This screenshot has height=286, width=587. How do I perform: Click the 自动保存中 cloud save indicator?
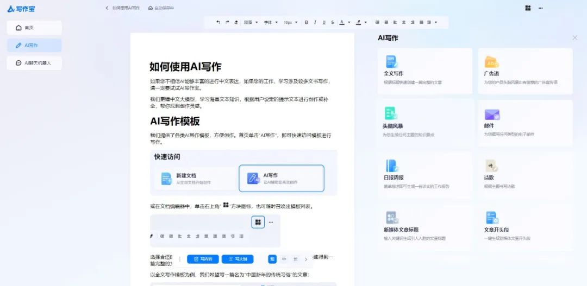pos(161,8)
